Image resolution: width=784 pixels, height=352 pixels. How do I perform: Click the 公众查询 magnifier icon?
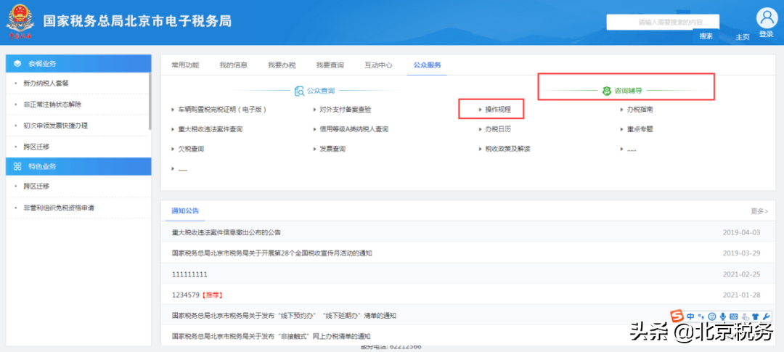coord(299,91)
